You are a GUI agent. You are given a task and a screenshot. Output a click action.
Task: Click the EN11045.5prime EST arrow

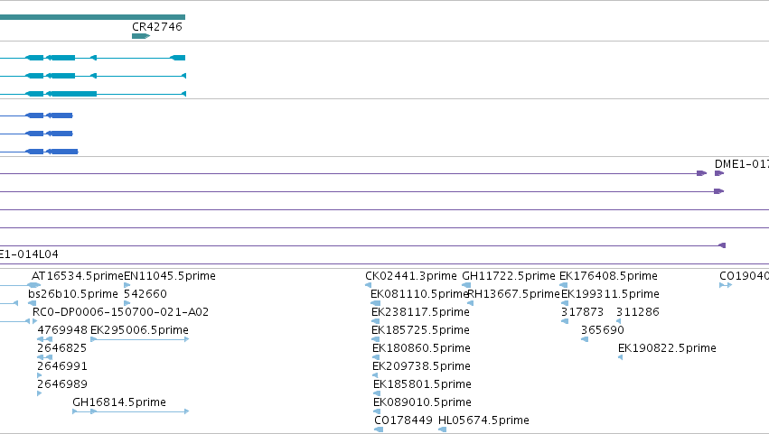[127, 285]
